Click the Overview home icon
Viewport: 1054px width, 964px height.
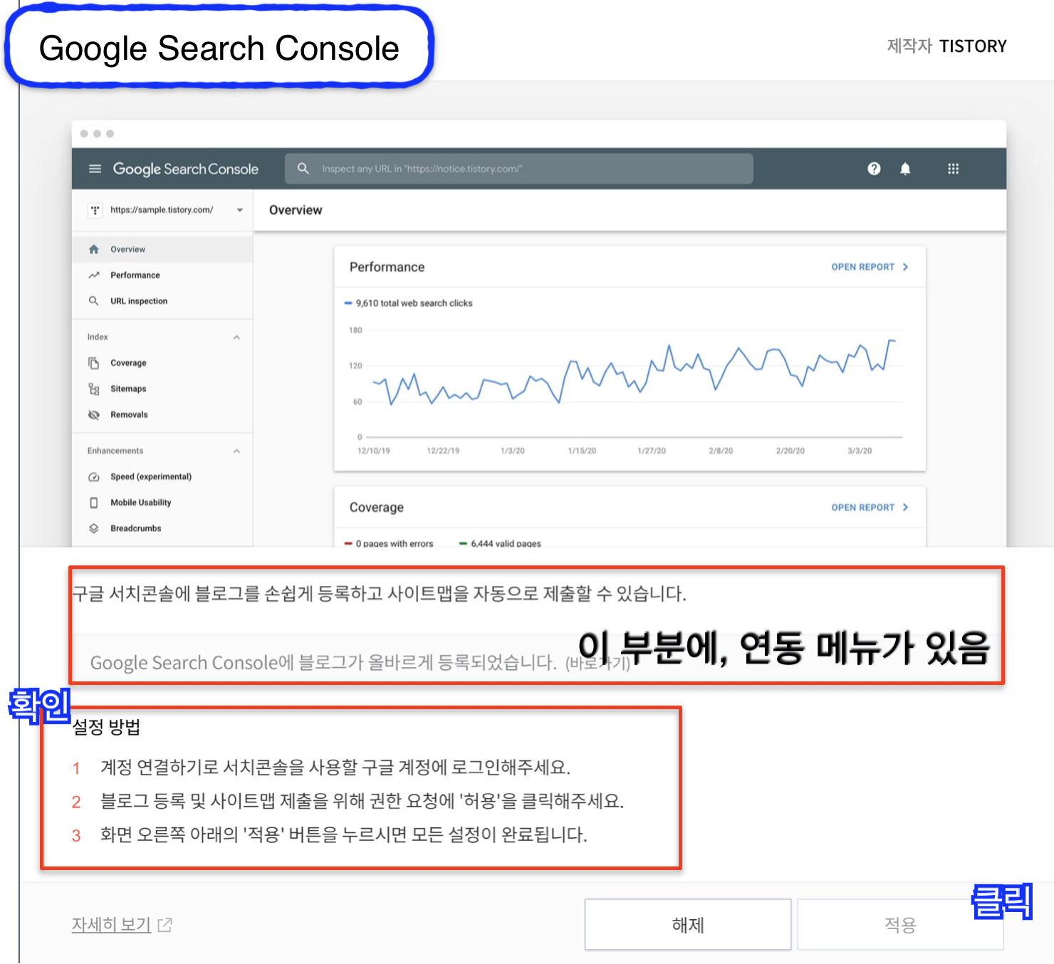[93, 249]
